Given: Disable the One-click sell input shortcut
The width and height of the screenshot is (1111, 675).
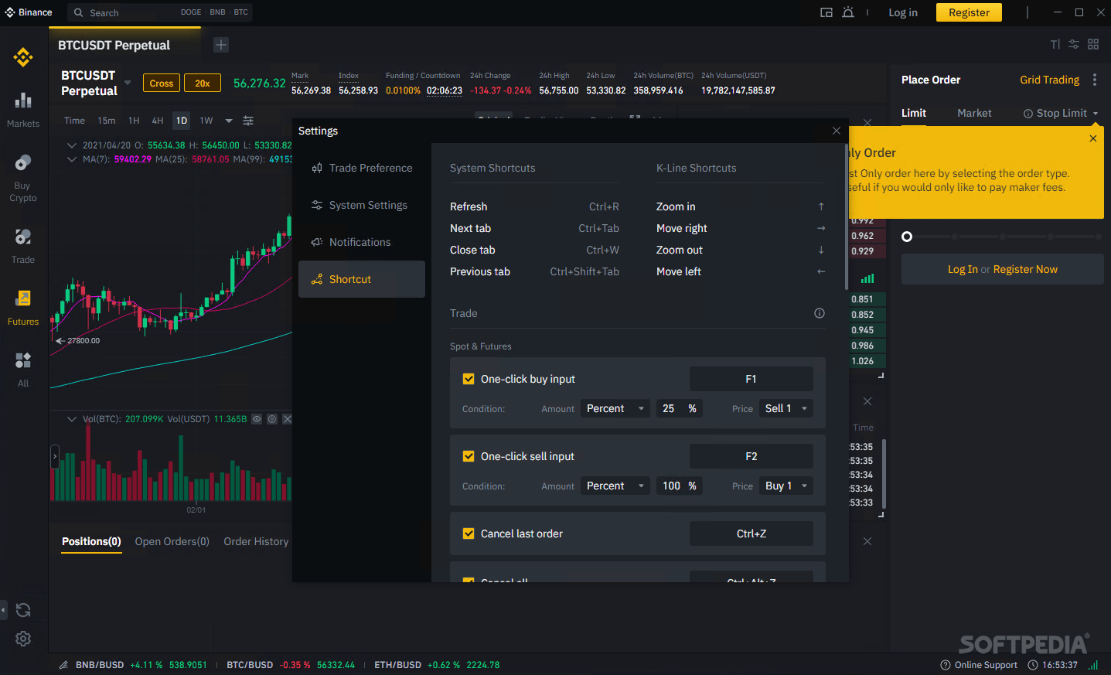Looking at the screenshot, I should pos(469,456).
